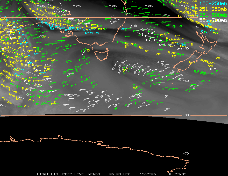The height and width of the screenshot is (176, 228).
Task: Click the -130 longitude label
Action: (41, 5)
